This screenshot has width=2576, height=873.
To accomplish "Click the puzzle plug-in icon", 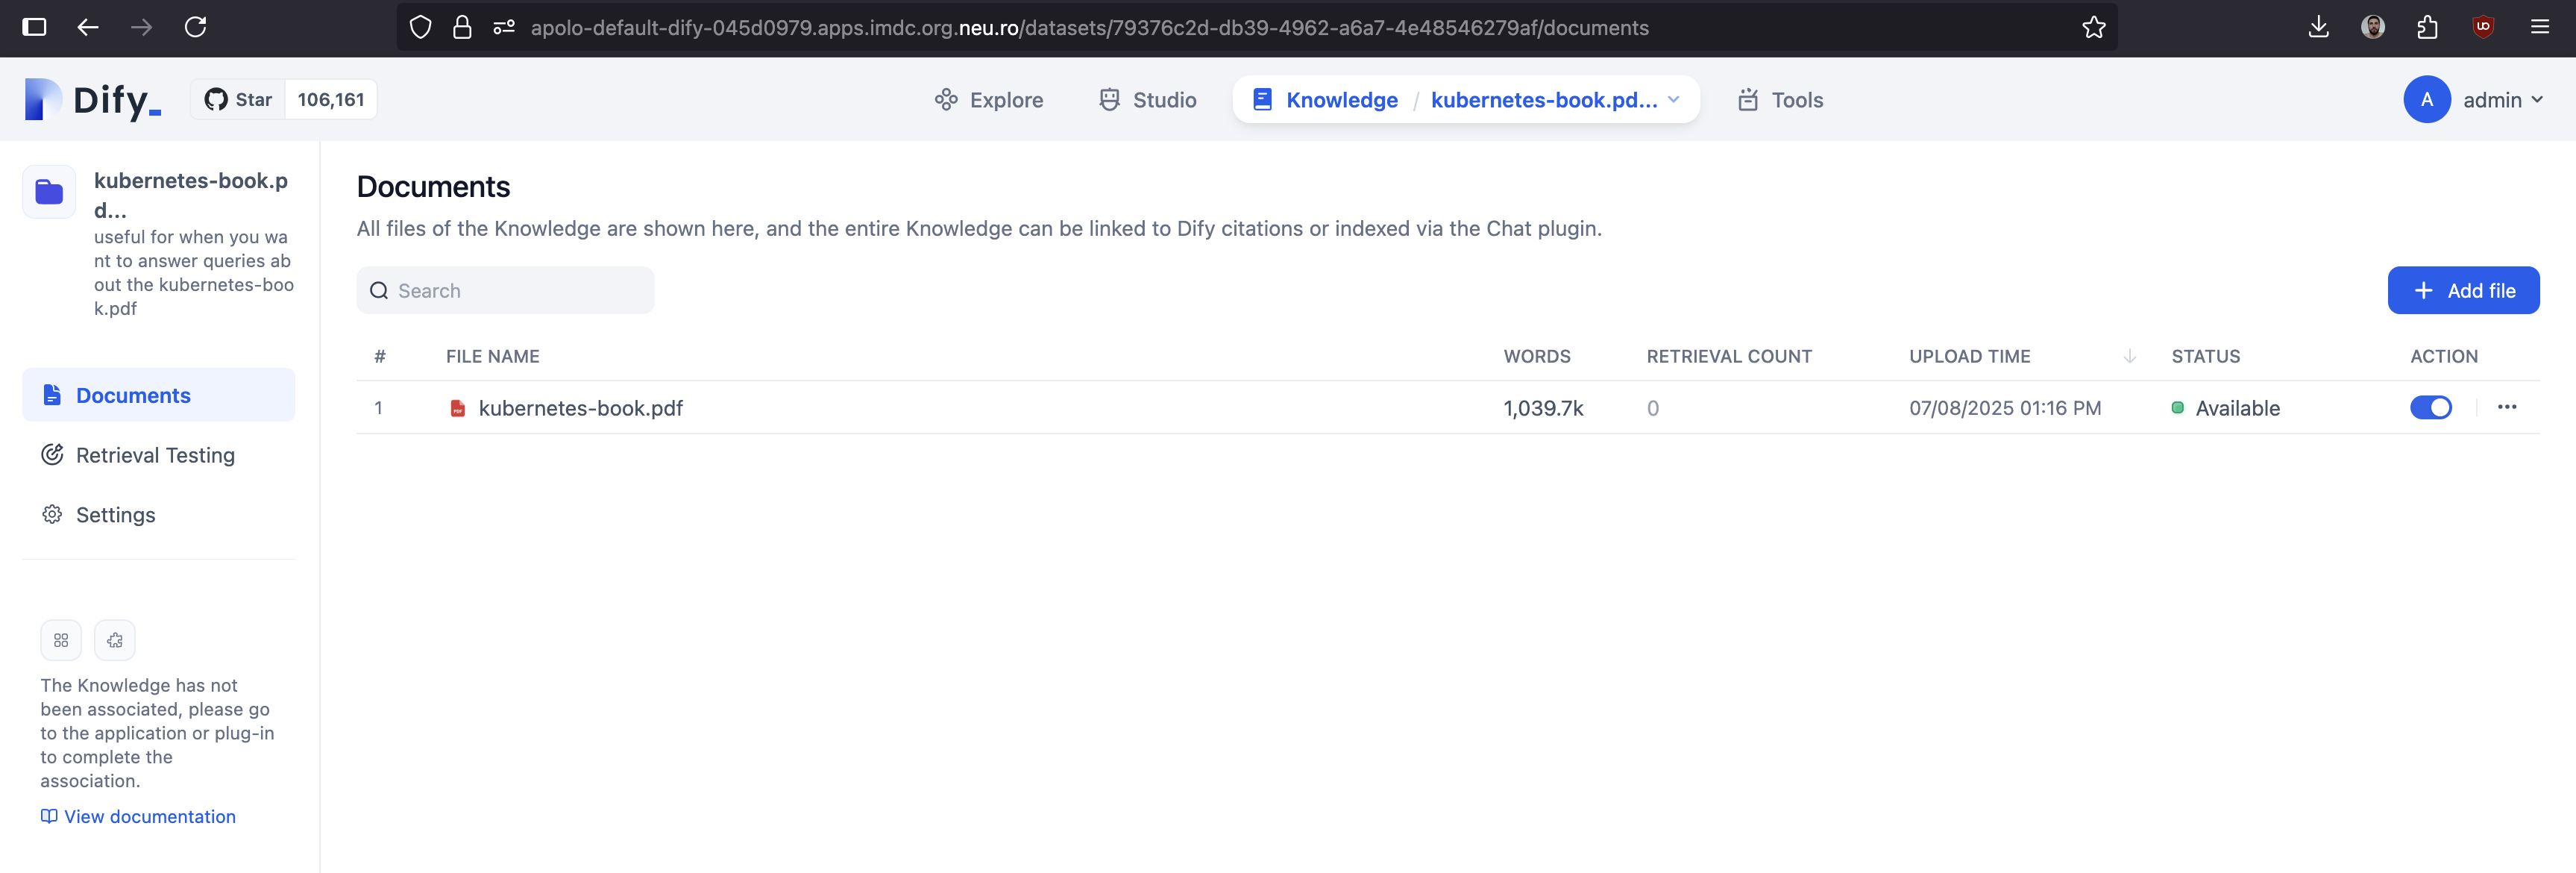I will click(115, 640).
